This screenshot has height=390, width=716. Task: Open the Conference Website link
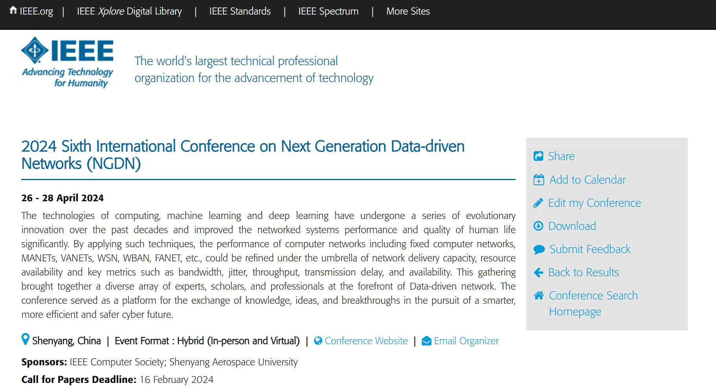tap(366, 341)
